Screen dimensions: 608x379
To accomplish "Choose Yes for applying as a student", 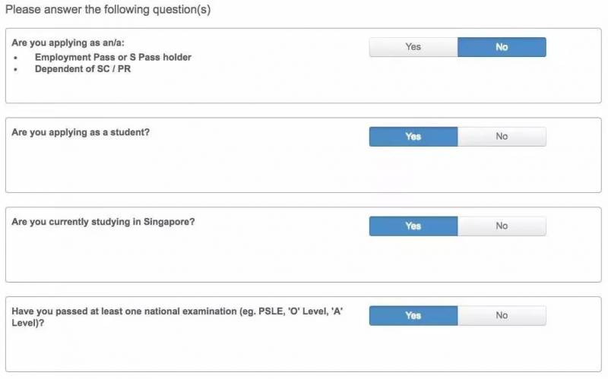I will pyautogui.click(x=413, y=137).
